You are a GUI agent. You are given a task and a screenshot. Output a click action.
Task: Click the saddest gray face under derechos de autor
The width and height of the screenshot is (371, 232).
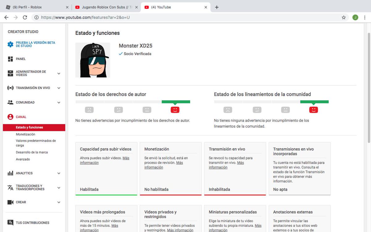(89, 110)
